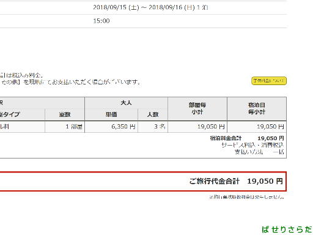
Task: Click the ご旅行代金合計 19,050 円 total
Action: click(236, 181)
